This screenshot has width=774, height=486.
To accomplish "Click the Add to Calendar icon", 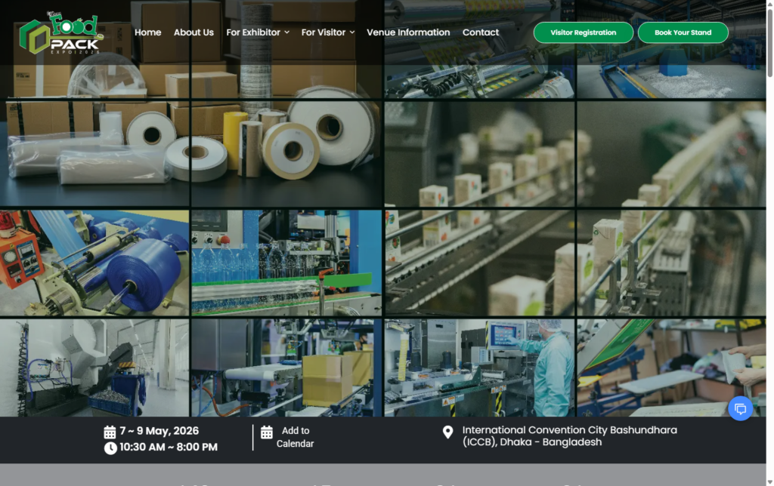I will click(267, 432).
